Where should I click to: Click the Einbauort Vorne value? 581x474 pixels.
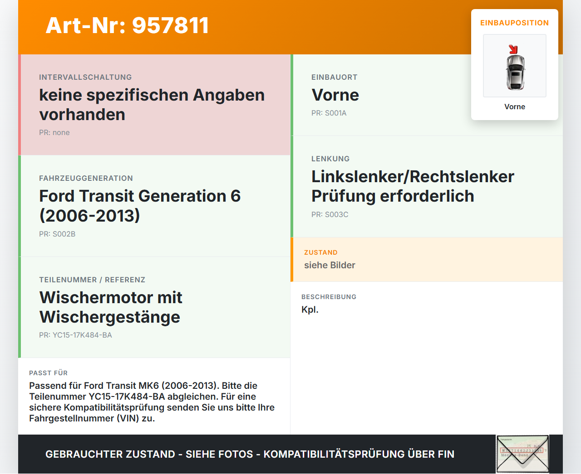coord(335,95)
